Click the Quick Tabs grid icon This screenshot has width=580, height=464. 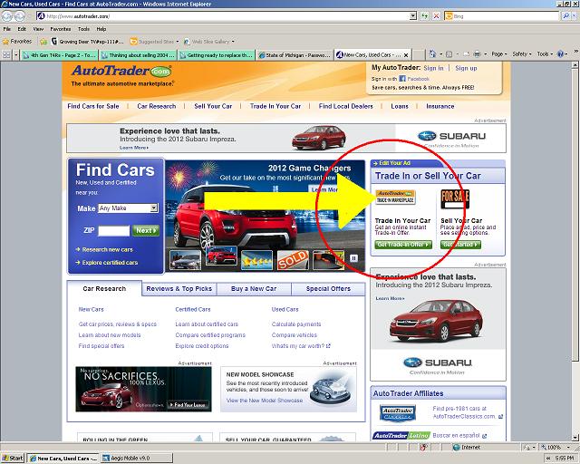(6, 54)
